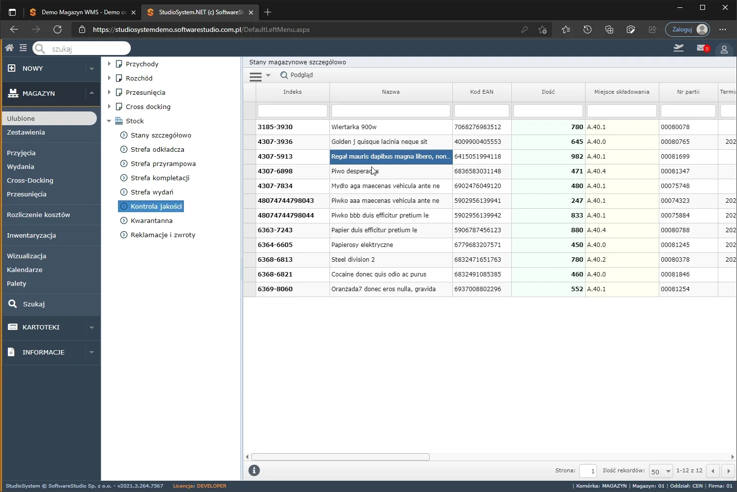The image size is (737, 492).
Task: Open the tab actions menu icon
Action: click(x=12, y=12)
